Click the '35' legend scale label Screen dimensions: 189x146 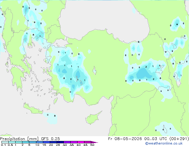(72, 145)
